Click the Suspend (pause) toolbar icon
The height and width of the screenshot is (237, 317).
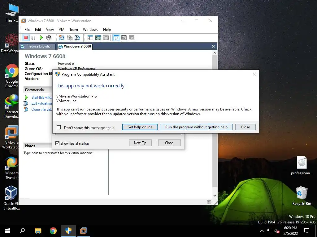pyautogui.click(x=33, y=38)
